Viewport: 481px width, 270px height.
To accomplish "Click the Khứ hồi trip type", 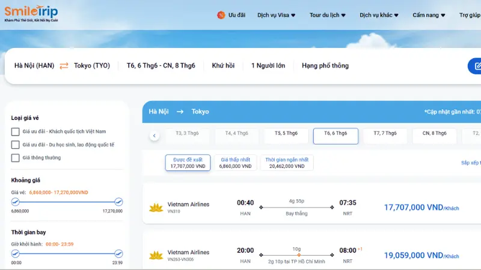I will click(x=223, y=66).
